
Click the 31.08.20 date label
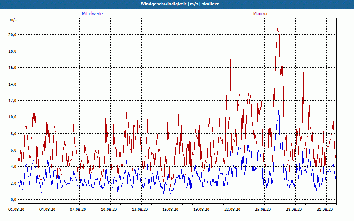[325, 210]
